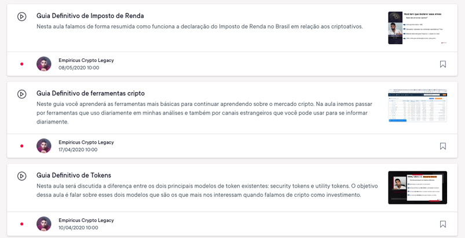Open the title link Guia Definitivo de Imposto de Renda

pyautogui.click(x=90, y=16)
